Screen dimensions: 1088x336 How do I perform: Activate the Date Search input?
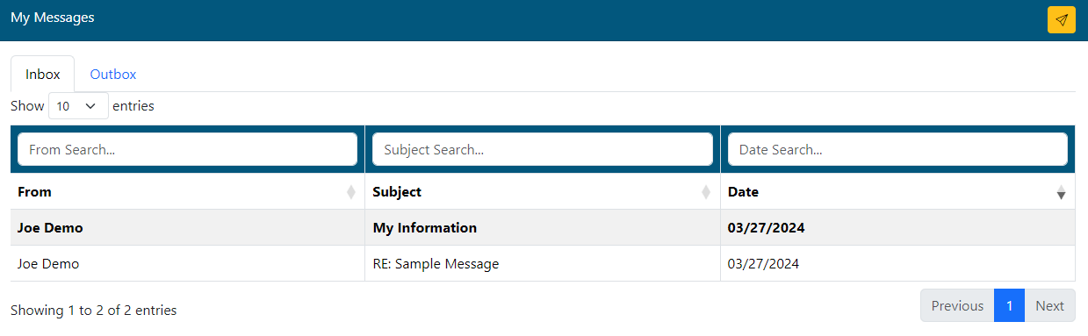897,149
